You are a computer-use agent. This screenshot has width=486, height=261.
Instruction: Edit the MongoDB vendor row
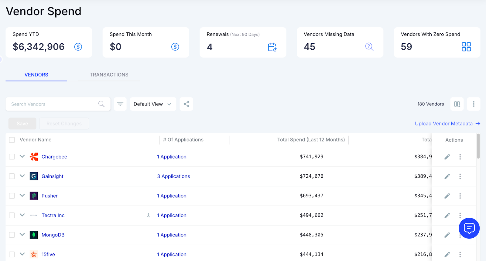point(447,235)
